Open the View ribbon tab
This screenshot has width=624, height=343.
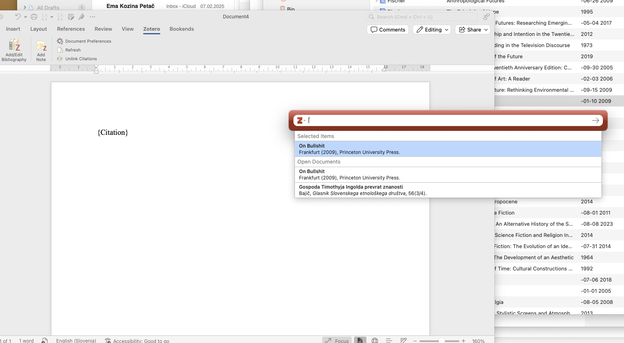128,29
